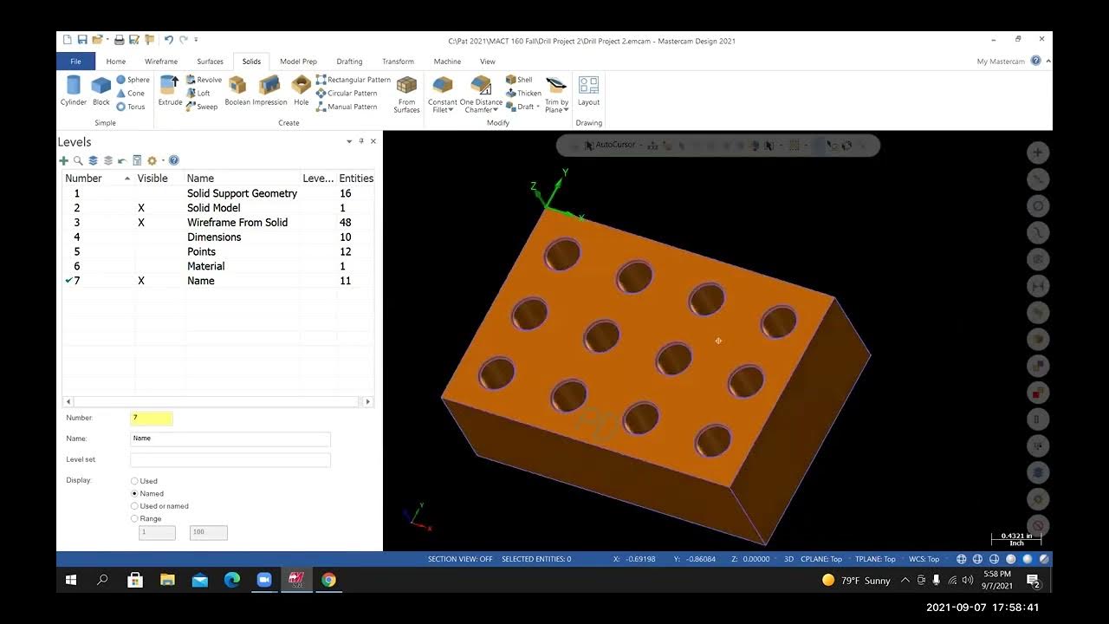The image size is (1109, 624).
Task: Toggle SECTION VIEW: OFF in status bar
Action: 460,559
